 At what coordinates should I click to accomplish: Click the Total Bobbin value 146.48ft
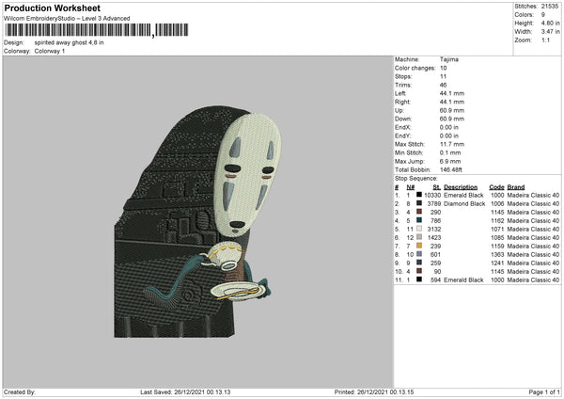coord(450,169)
